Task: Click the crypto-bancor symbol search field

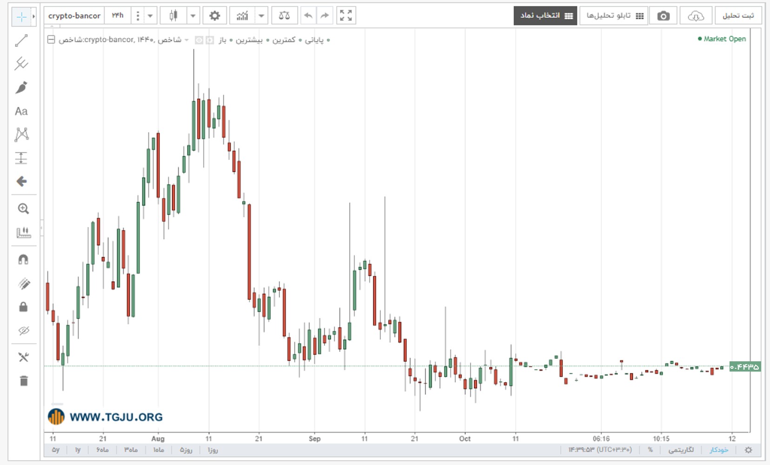Action: [x=74, y=15]
